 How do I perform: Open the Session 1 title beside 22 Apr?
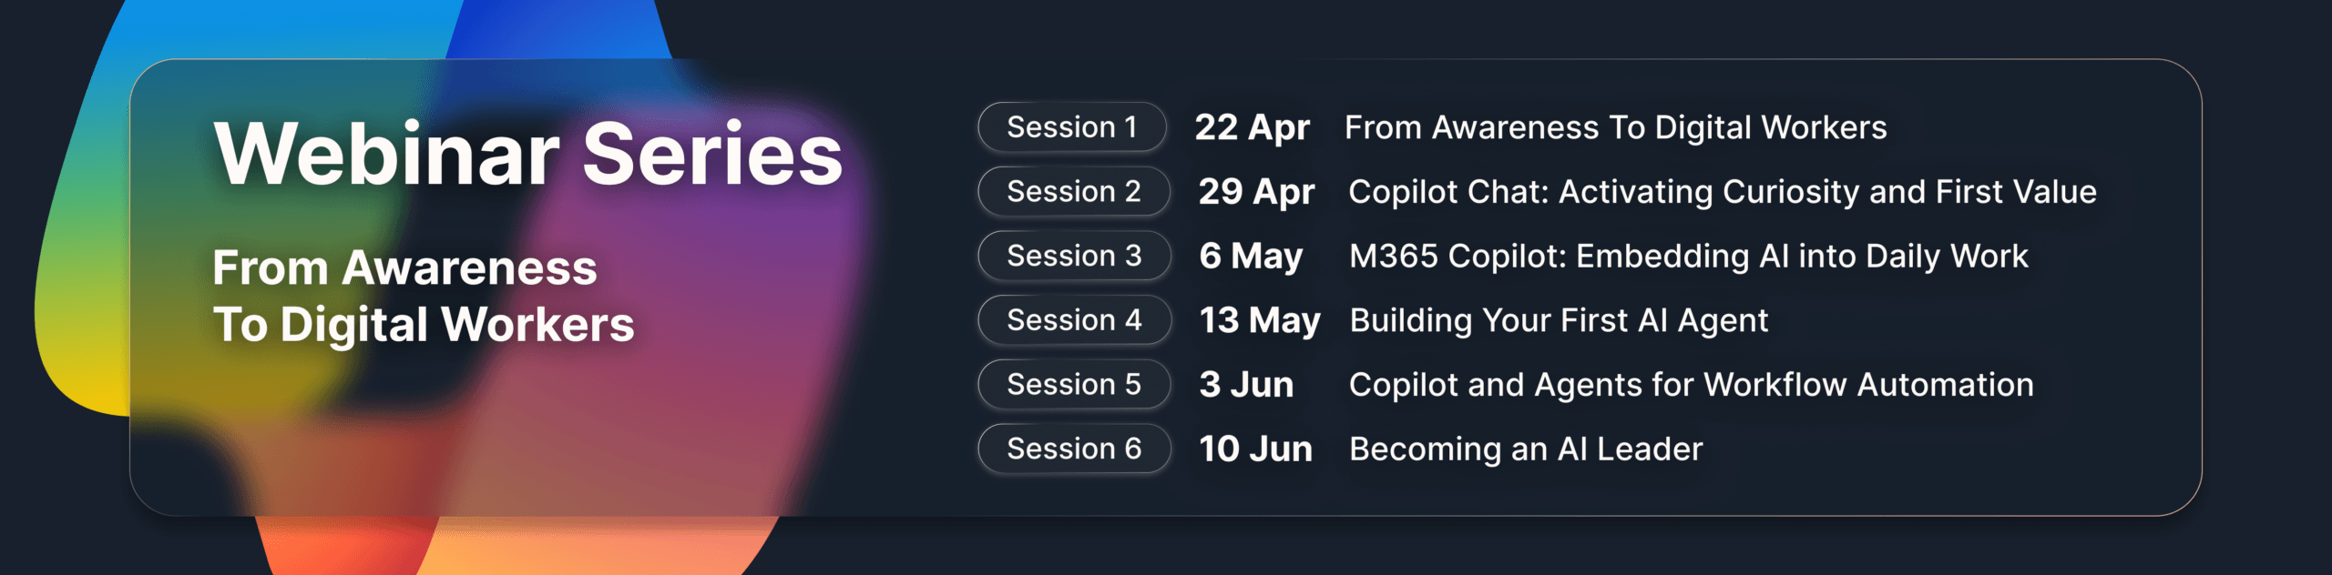(x=1615, y=128)
